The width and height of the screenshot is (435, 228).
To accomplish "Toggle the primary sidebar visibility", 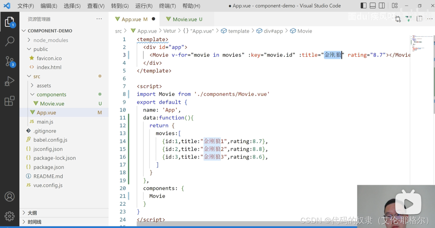I will tap(363, 6).
